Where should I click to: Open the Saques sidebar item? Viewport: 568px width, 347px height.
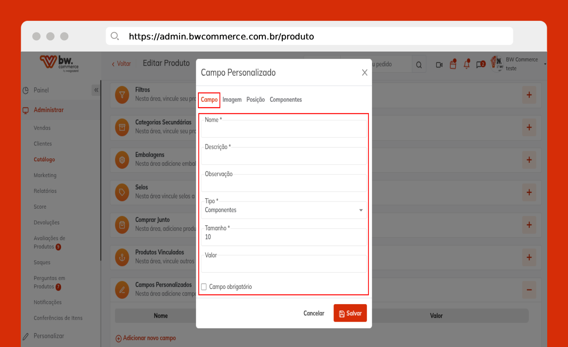(42, 263)
